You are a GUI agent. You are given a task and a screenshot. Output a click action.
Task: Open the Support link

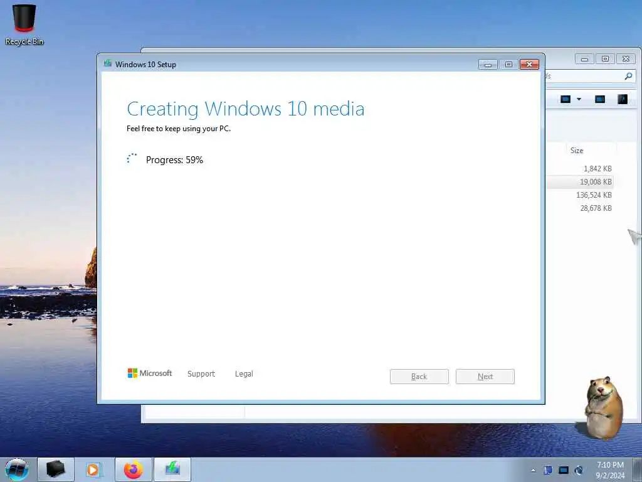click(x=201, y=374)
